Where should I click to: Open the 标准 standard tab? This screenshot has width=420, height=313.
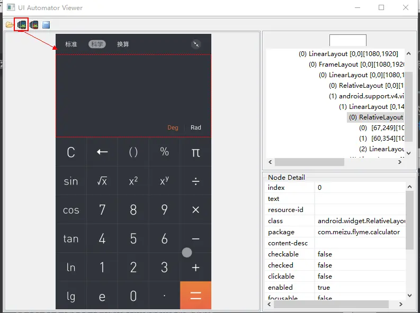pyautogui.click(x=71, y=44)
